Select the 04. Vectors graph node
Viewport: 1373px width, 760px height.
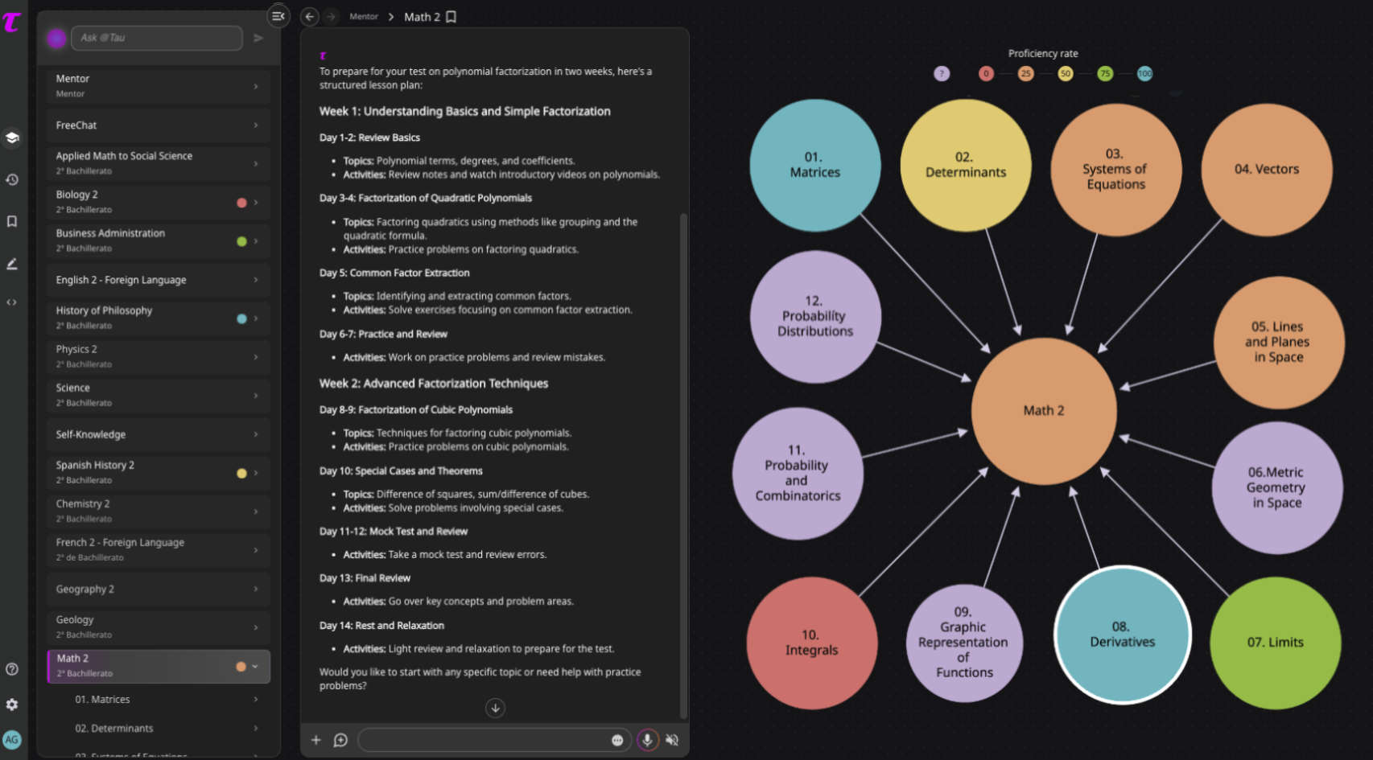(x=1267, y=170)
